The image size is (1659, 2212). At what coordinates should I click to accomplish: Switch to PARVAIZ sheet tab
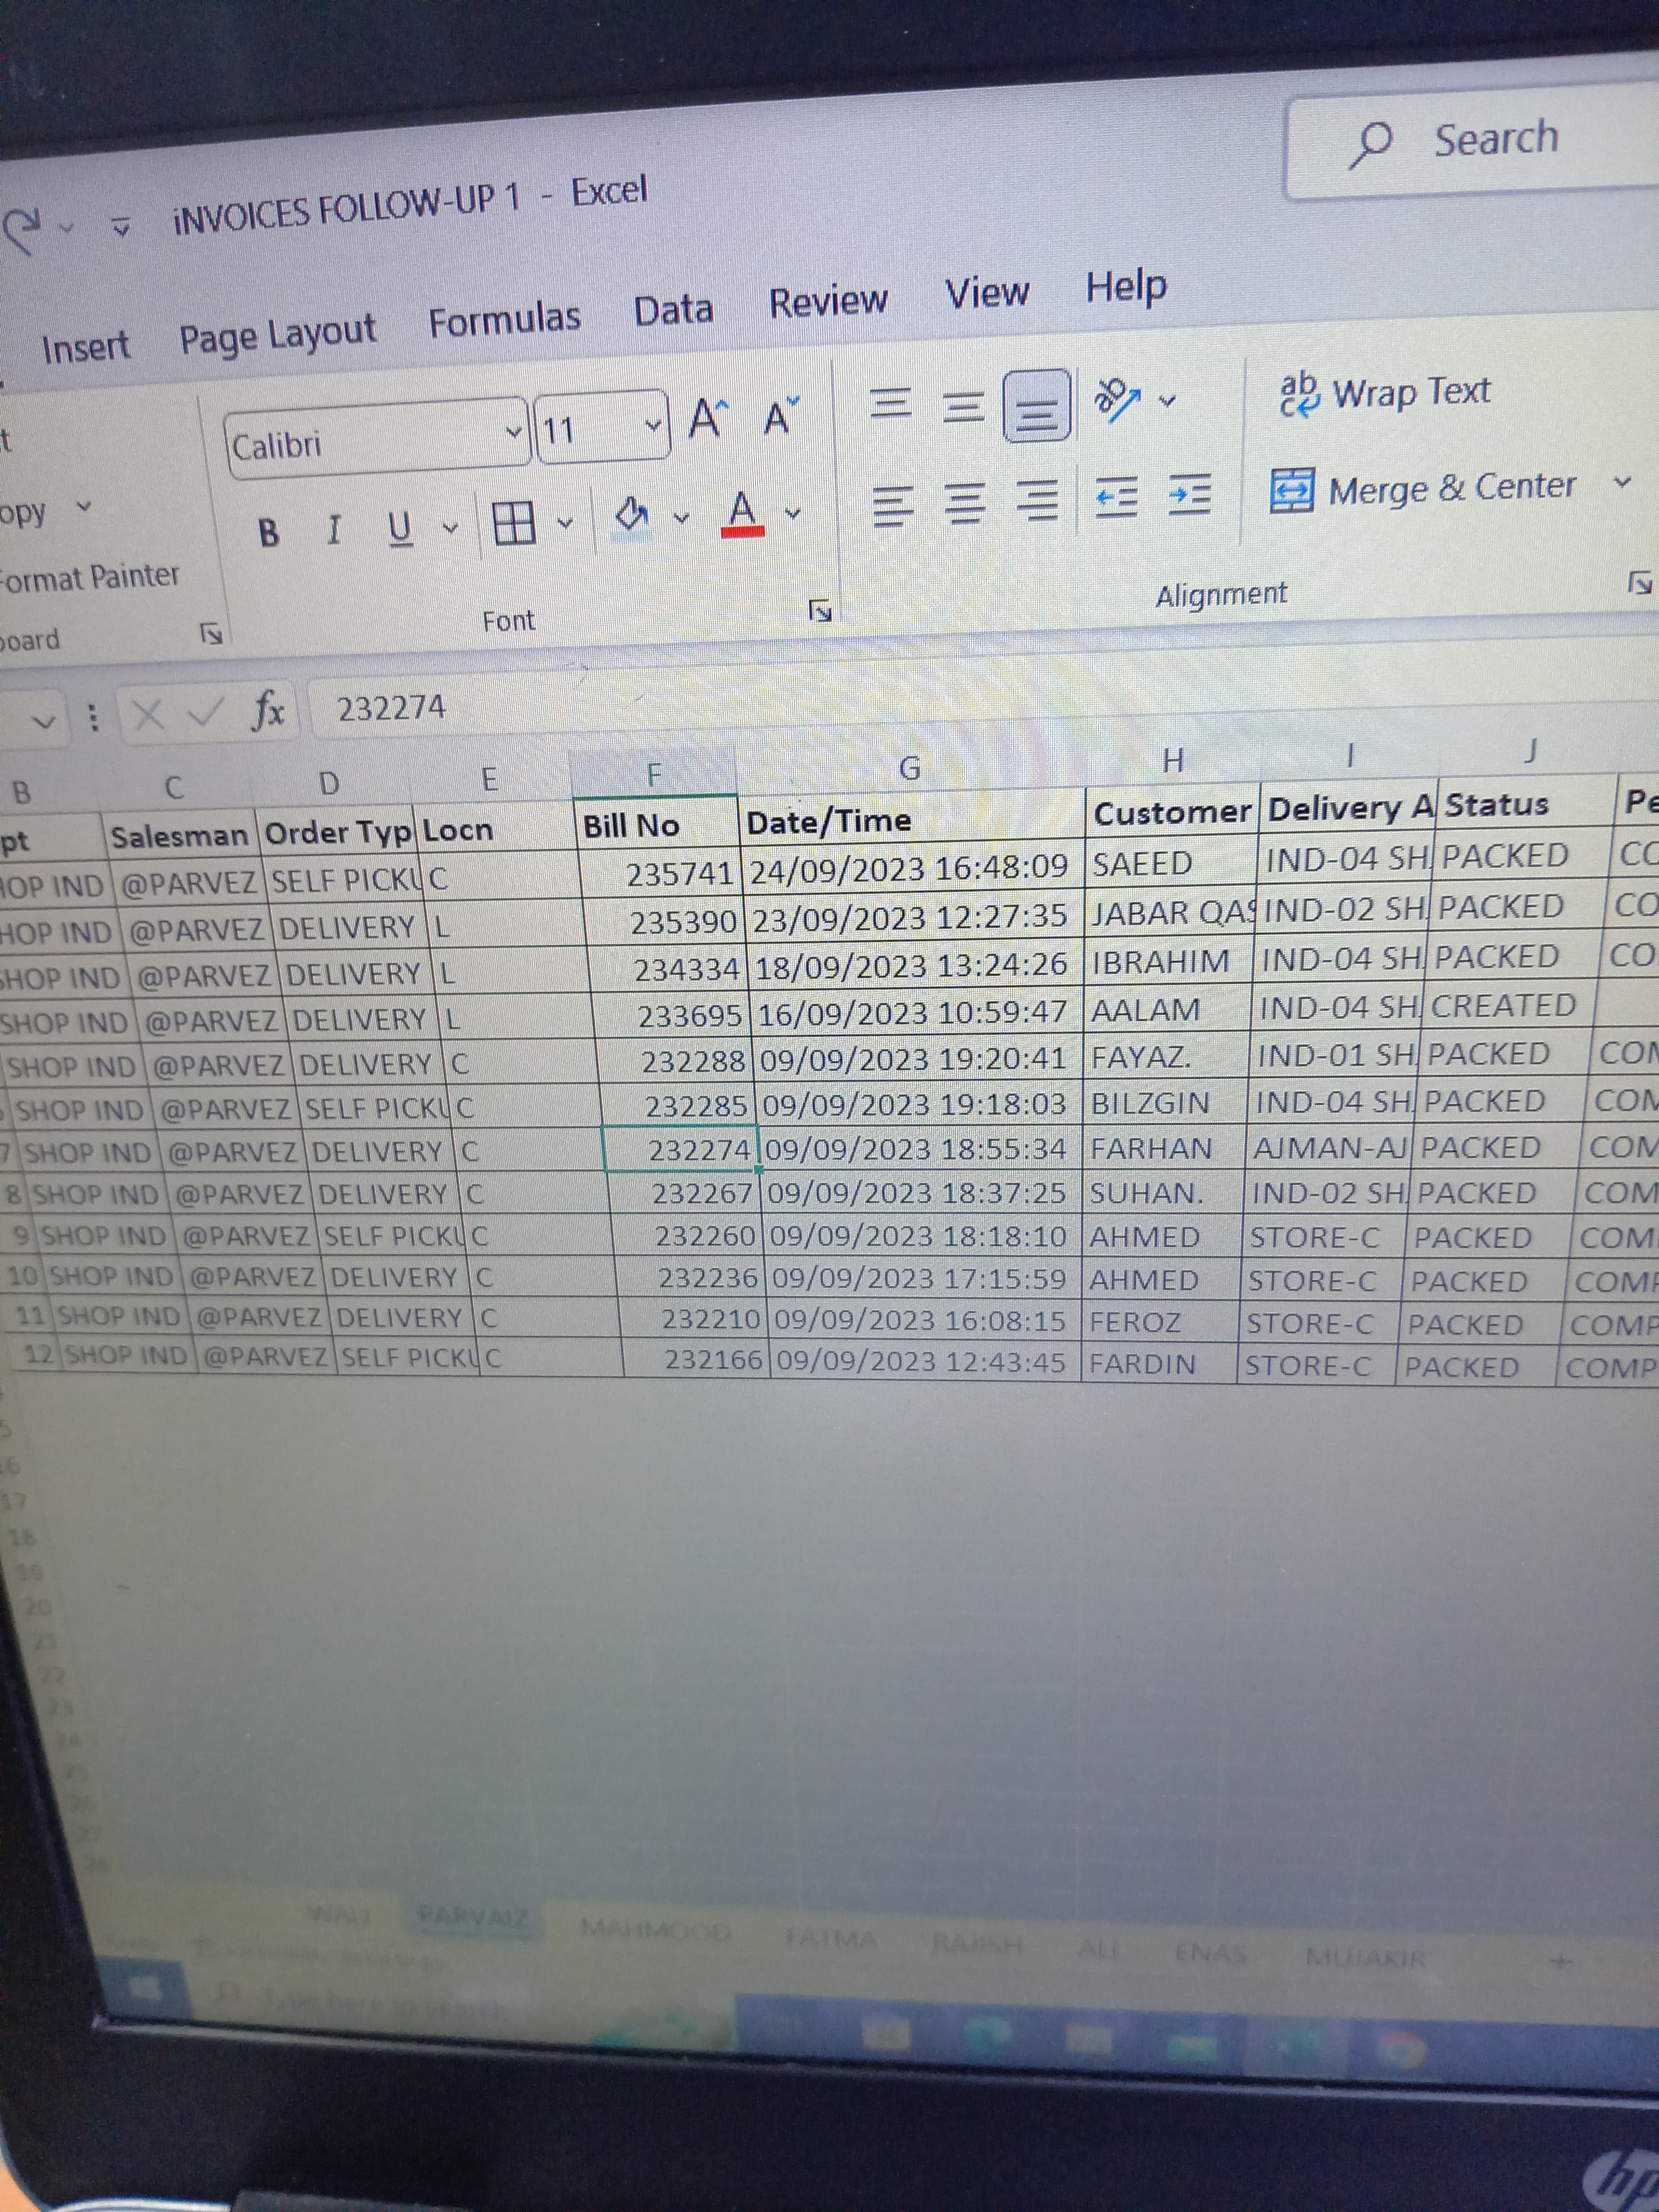point(473,1915)
